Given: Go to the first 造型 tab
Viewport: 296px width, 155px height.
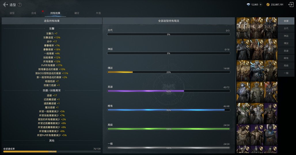Looking at the screenshot, I should (x=12, y=13).
